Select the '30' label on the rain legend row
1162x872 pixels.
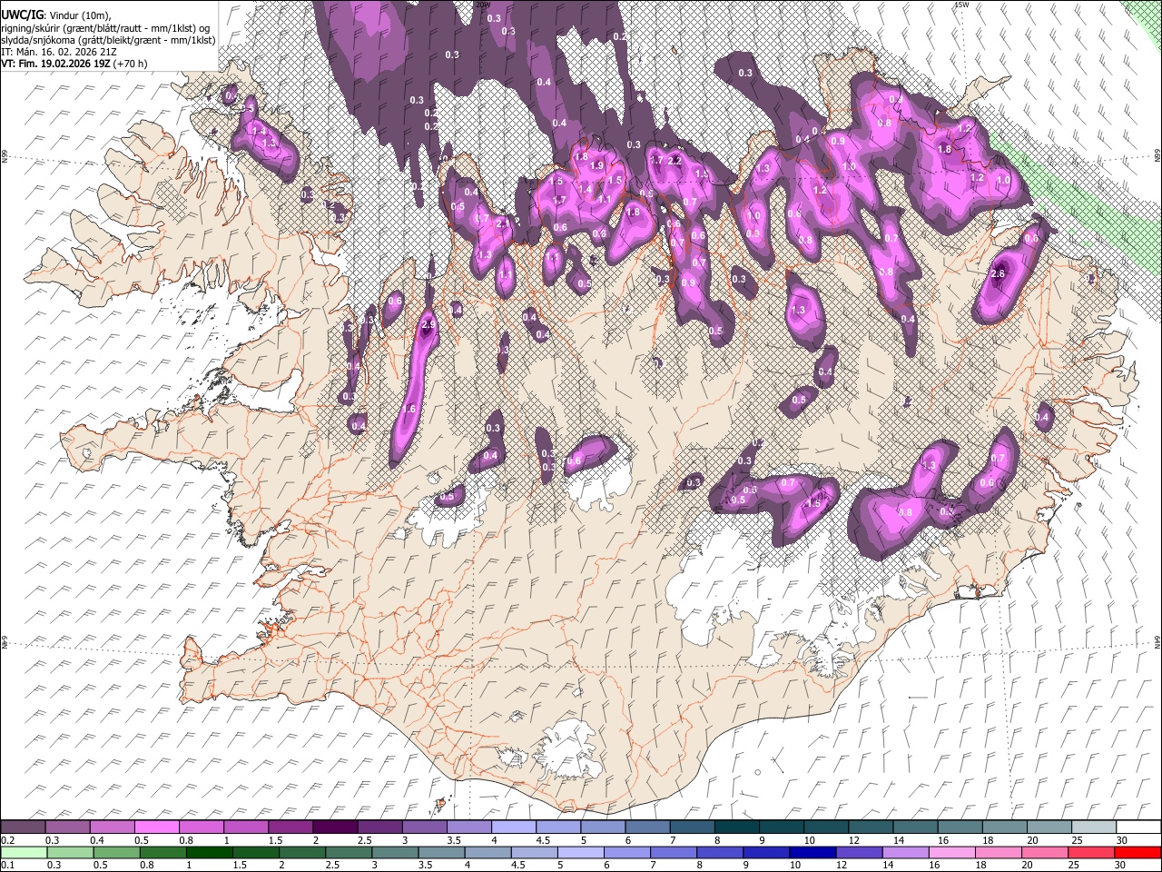[x=1121, y=865]
